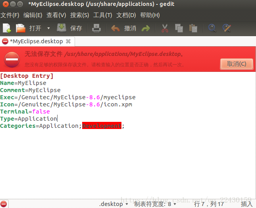Screen dimensions: 256x208
Task: Print the document via printer icon
Action: click(x=96, y=28)
